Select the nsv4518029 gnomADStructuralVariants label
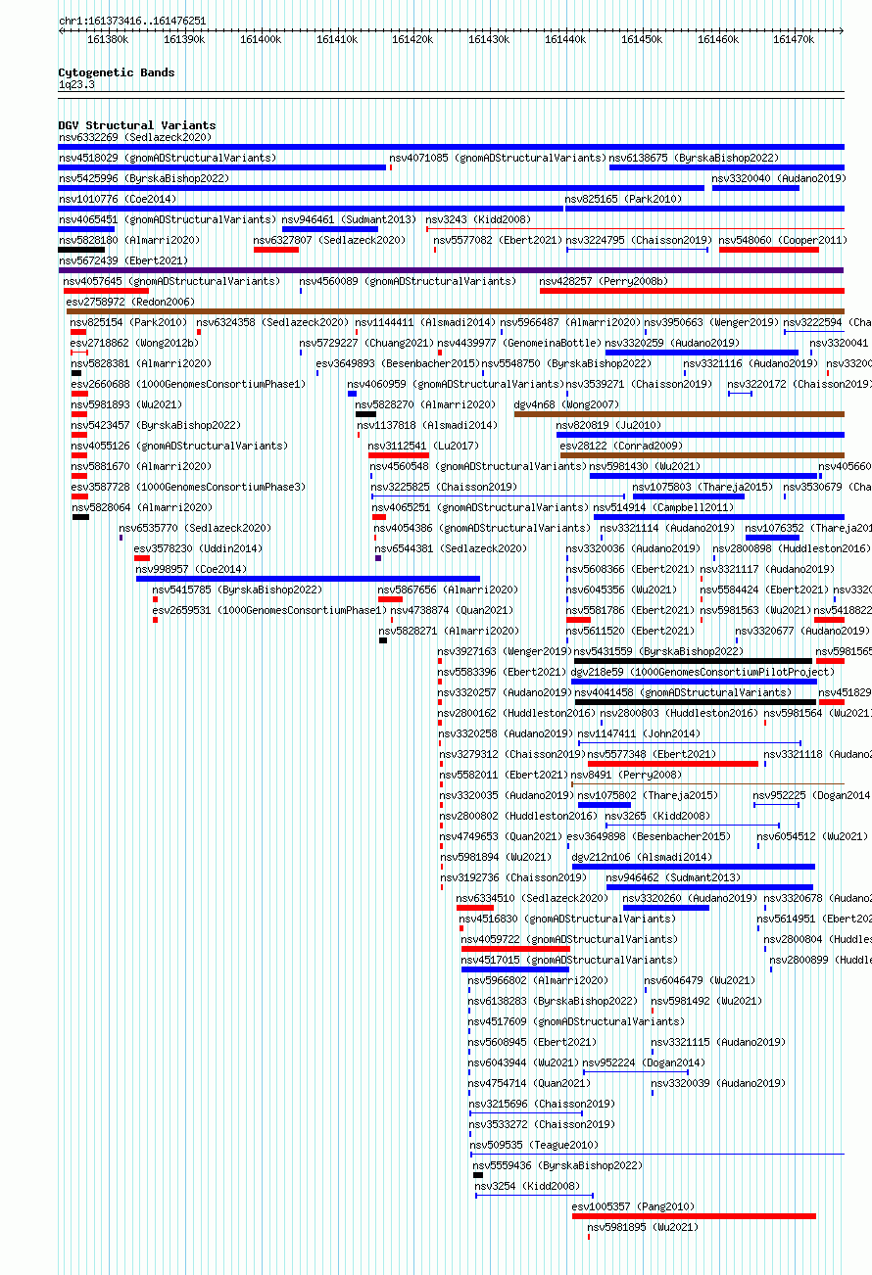The image size is (872, 1275). pyautogui.click(x=168, y=158)
